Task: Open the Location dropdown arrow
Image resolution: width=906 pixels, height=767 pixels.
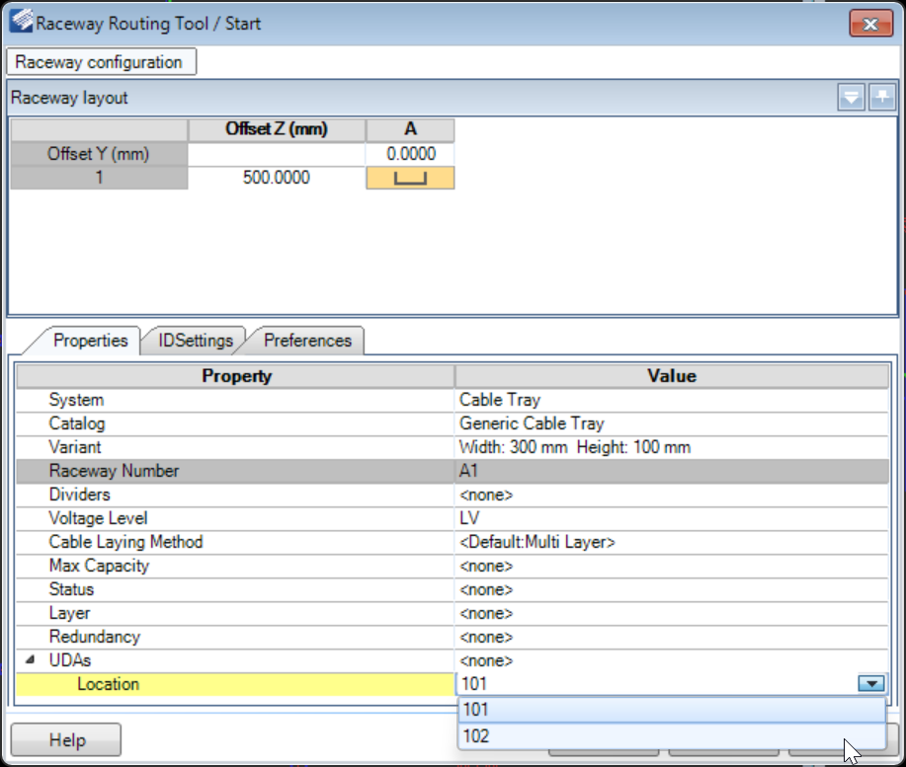Action: pos(871,684)
